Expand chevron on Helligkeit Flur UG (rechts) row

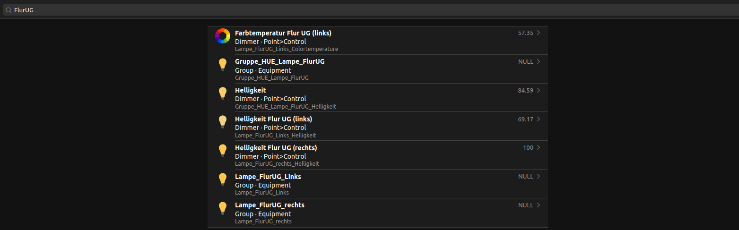click(539, 148)
